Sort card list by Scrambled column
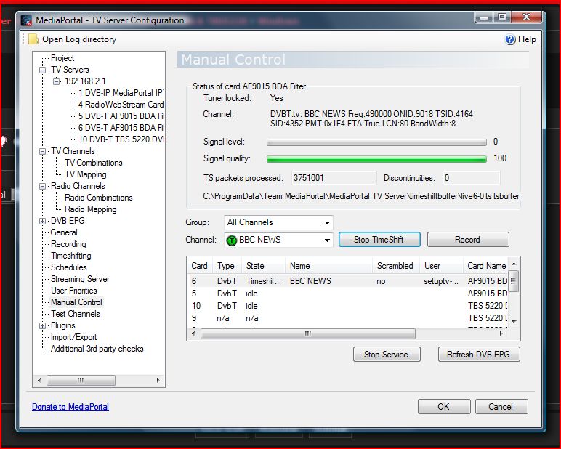 [396, 266]
